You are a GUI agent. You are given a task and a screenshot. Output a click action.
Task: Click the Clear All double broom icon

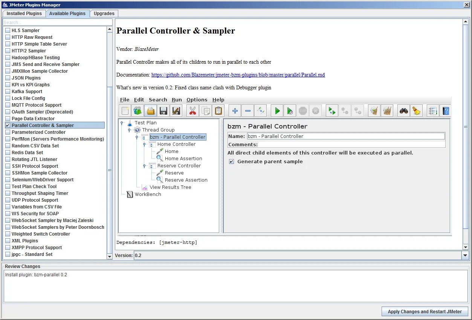point(387,111)
